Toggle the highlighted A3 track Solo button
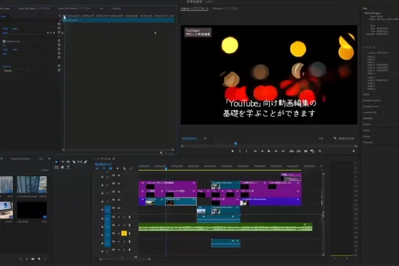Screen dimensions: 399x266 (124, 233)
